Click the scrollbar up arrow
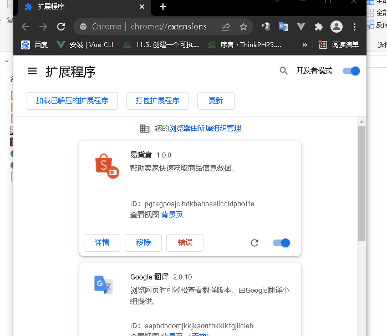Screen dimensions: 387x336 [361, 121]
